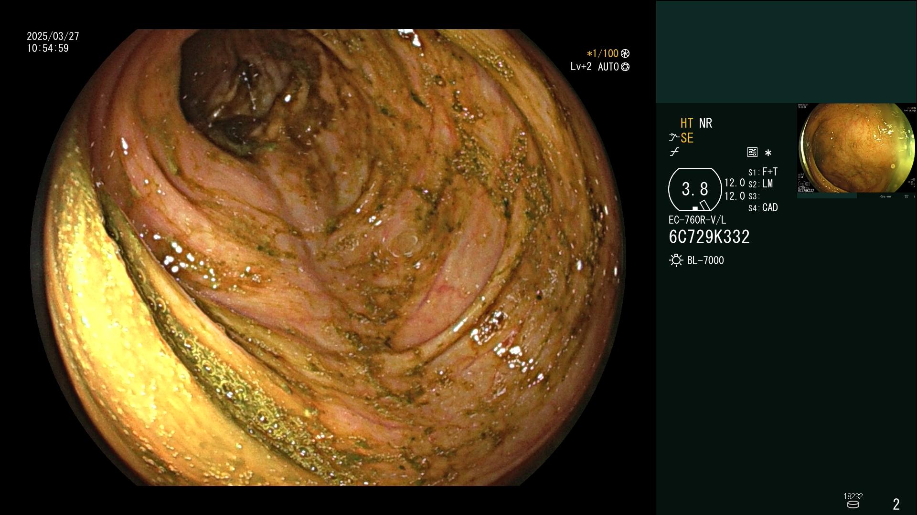Viewport: 917px width, 515px height.
Task: Click the time 10:54:59
Action: [x=48, y=48]
